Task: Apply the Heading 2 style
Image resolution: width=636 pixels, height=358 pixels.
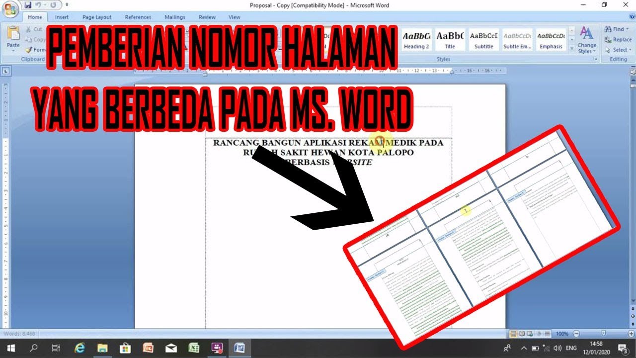Action: [416, 40]
